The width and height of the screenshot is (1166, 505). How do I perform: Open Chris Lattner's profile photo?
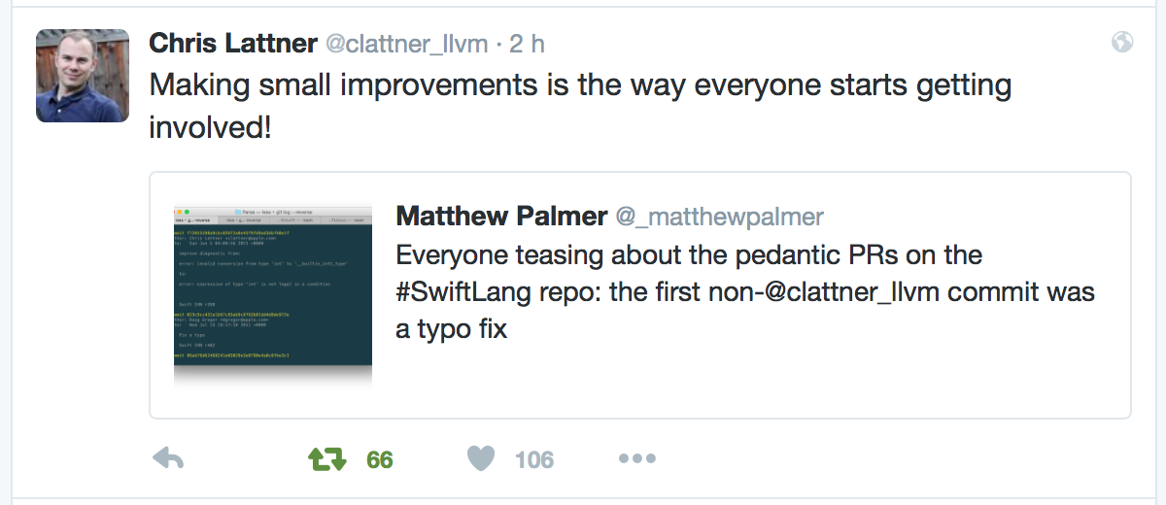click(x=83, y=76)
